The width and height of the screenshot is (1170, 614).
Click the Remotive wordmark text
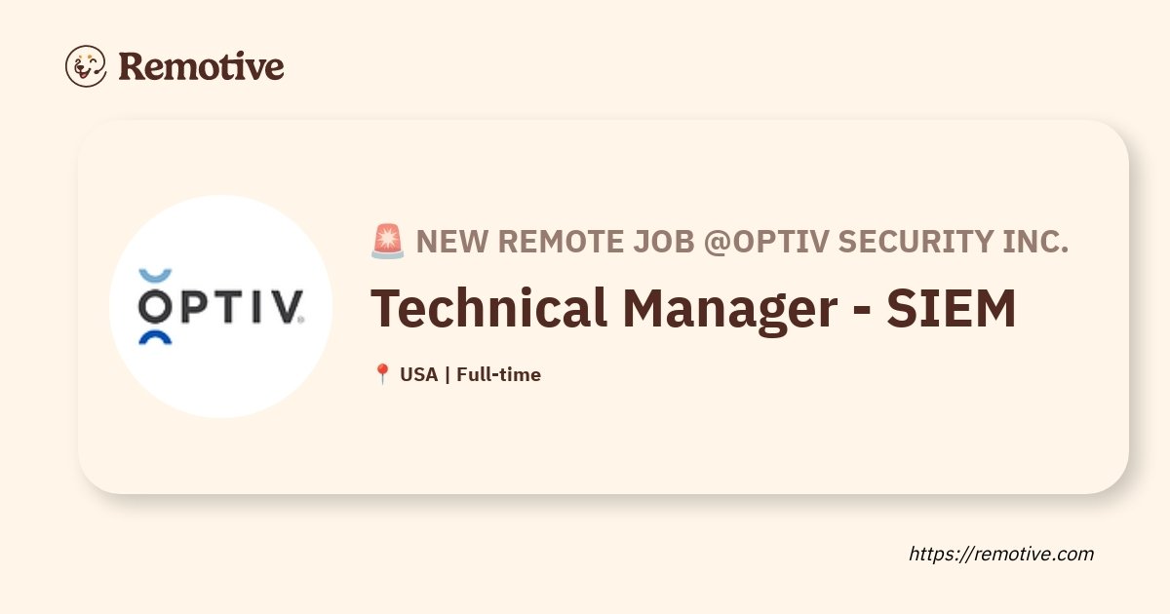[x=201, y=66]
